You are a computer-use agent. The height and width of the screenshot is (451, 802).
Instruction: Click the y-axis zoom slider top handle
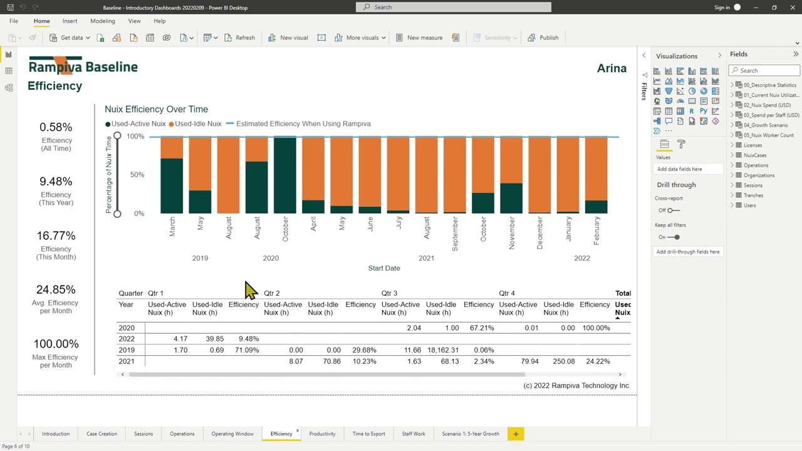coord(117,135)
